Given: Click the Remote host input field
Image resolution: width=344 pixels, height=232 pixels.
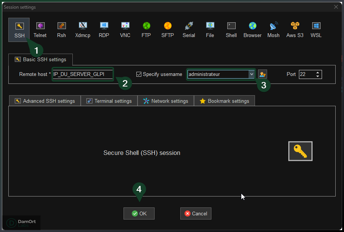Looking at the screenshot, I should click(x=81, y=74).
